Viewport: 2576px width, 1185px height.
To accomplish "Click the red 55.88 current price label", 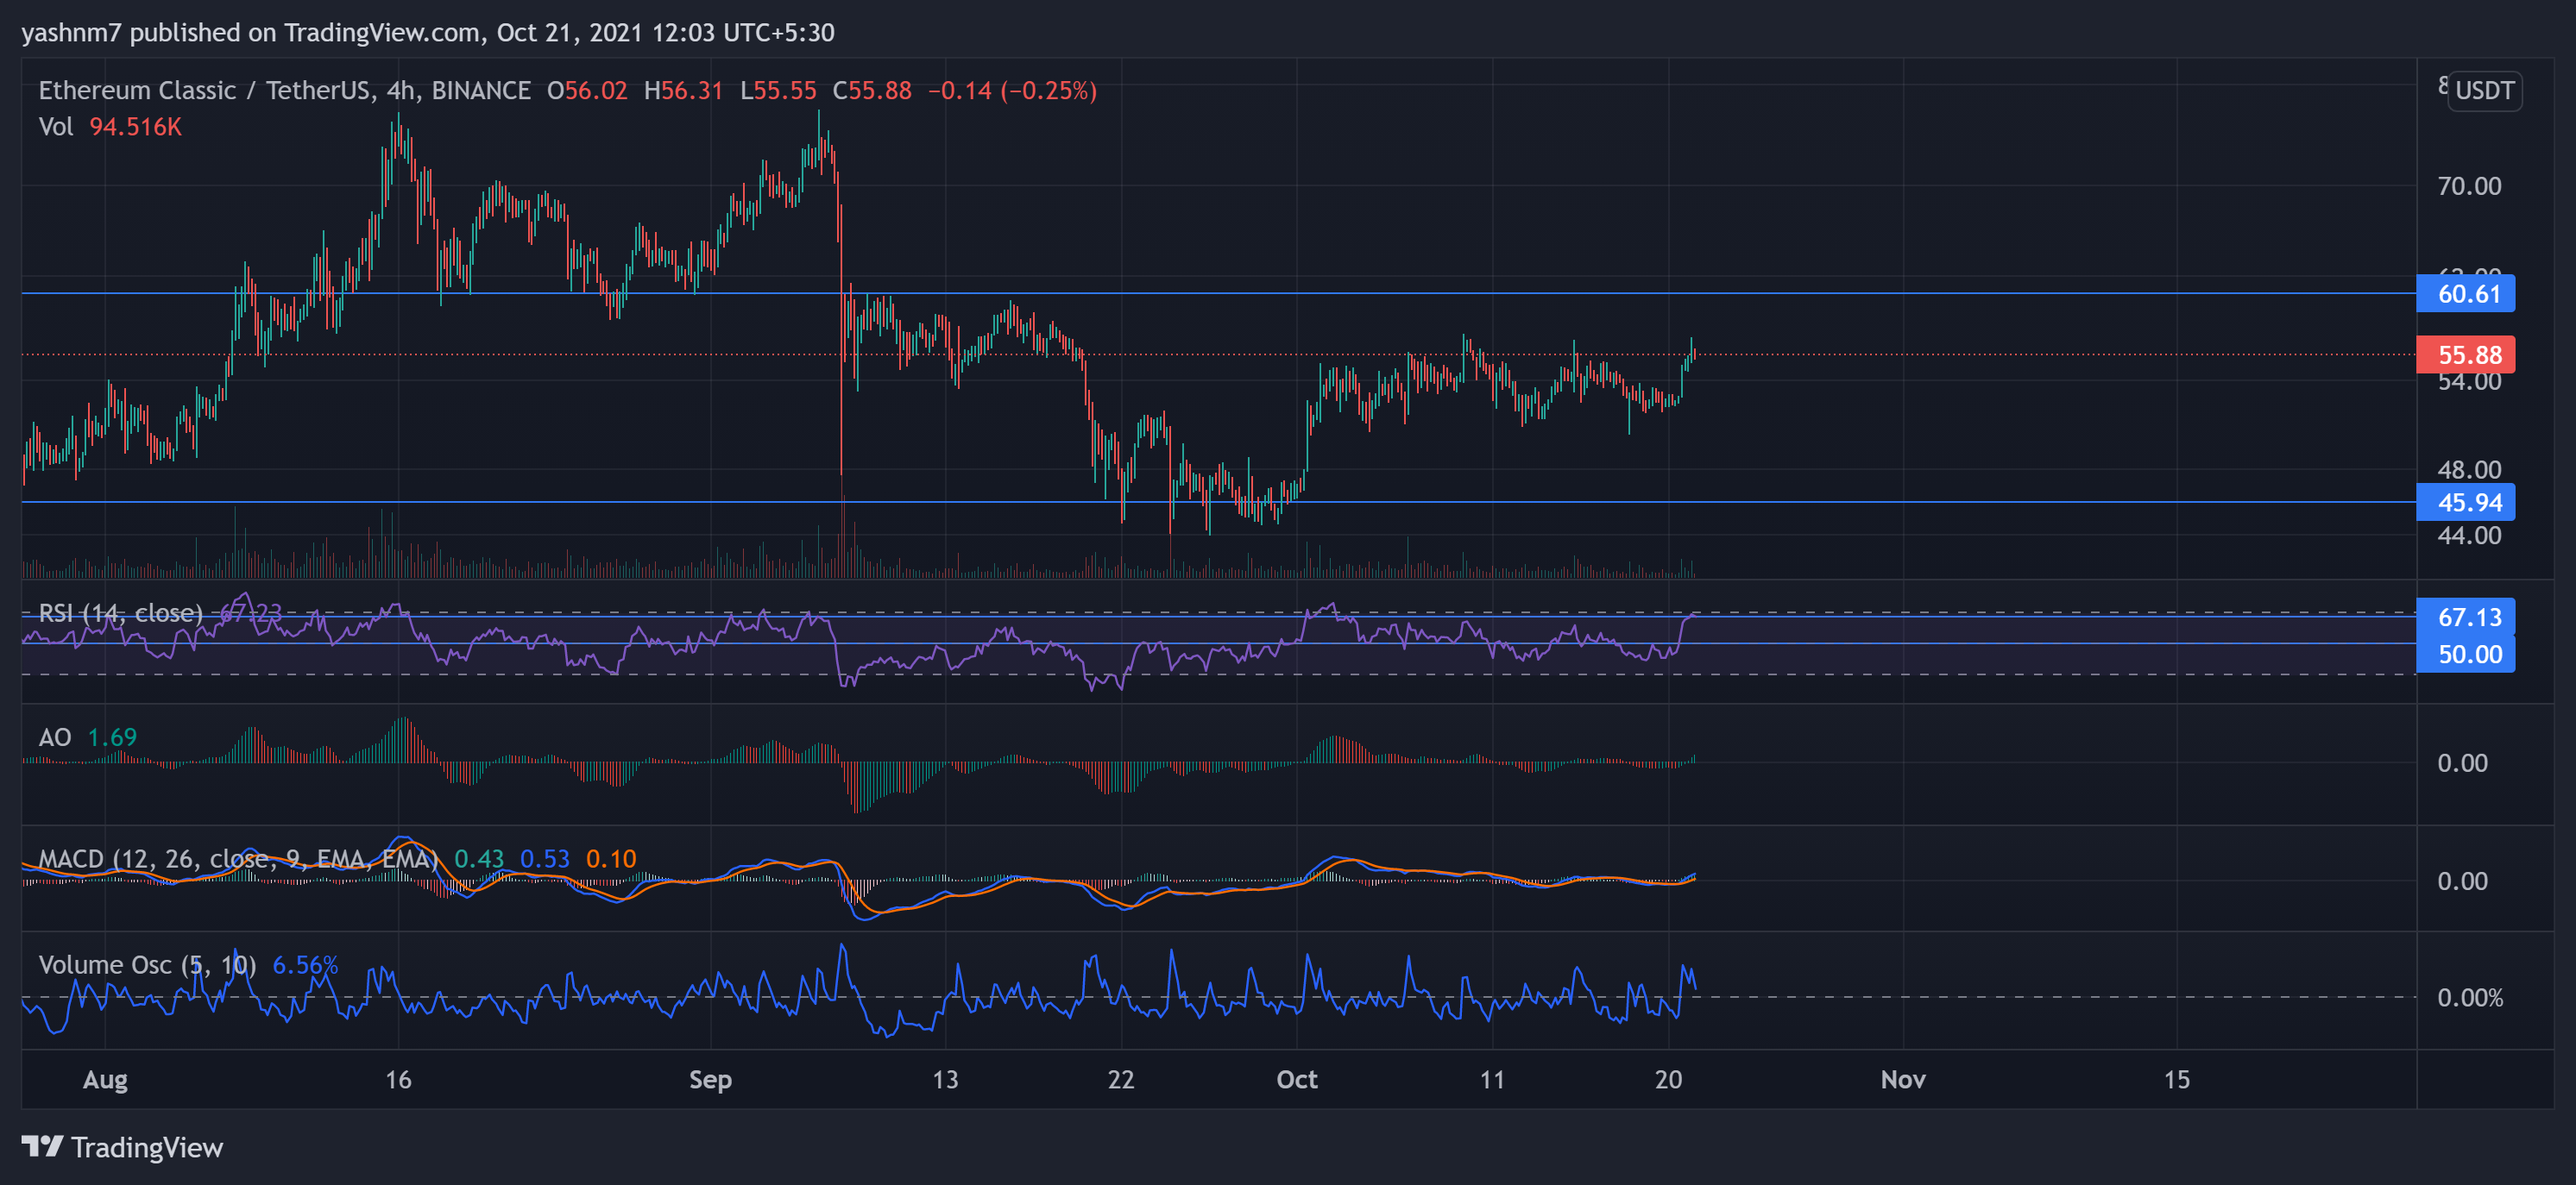I will pyautogui.click(x=2465, y=354).
